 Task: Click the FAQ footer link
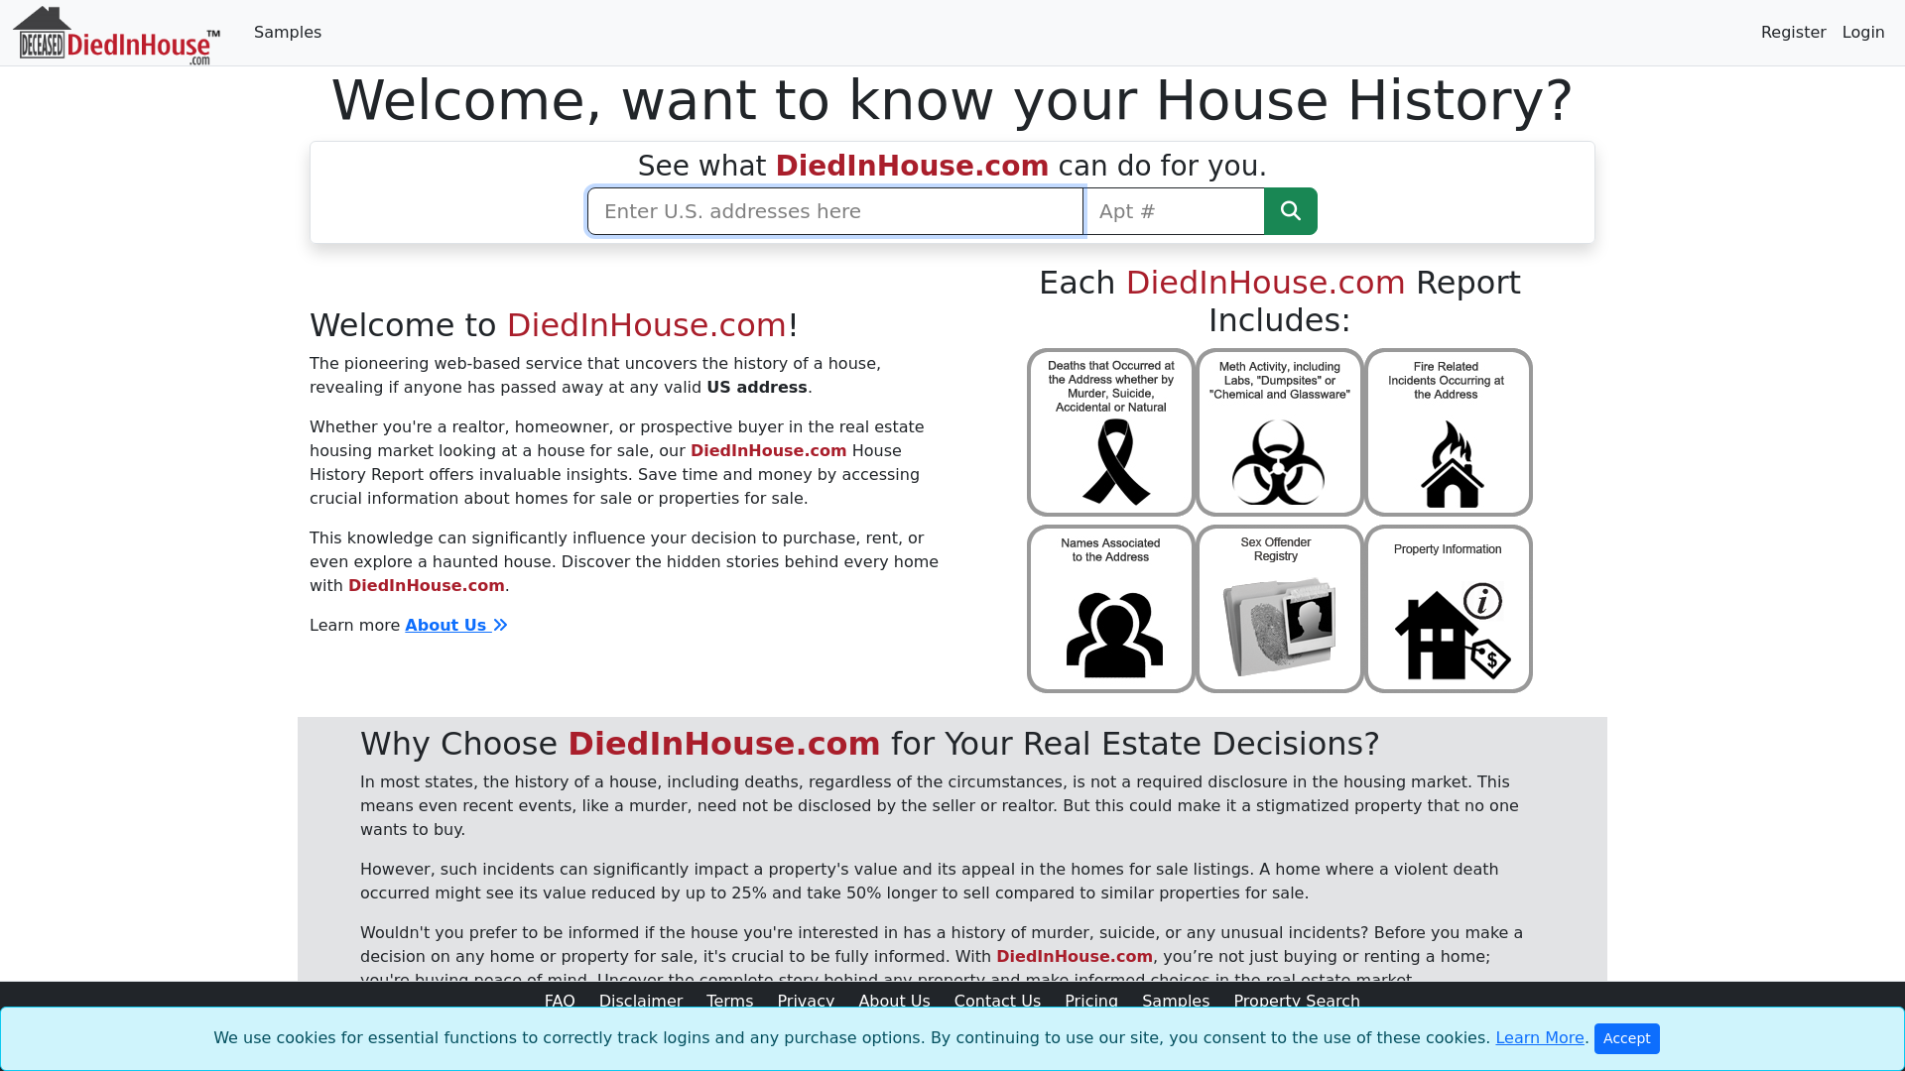tap(559, 1001)
